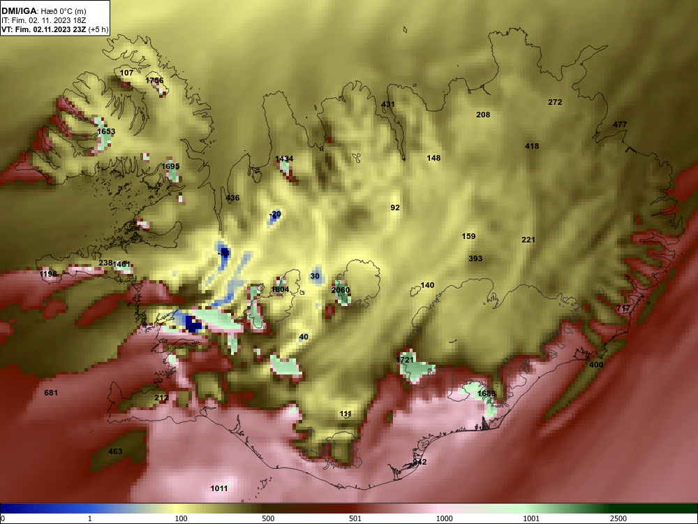Select the map value 942
This screenshot has width=698, height=524.
point(419,462)
